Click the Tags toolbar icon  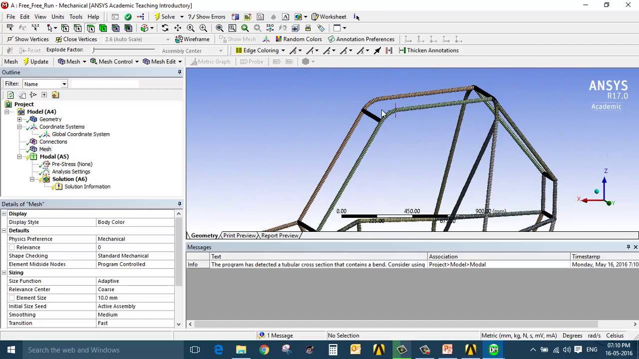tap(321, 28)
